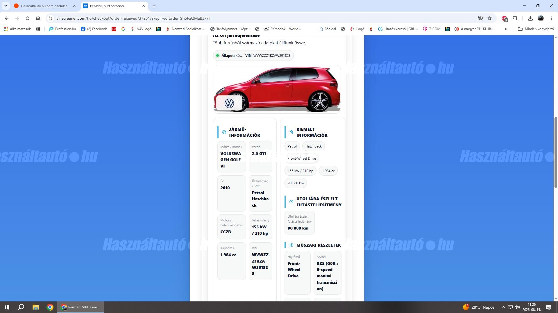Image resolution: width=558 pixels, height=313 pixels.
Task: Select the Petrol chip
Action: [x=292, y=146]
